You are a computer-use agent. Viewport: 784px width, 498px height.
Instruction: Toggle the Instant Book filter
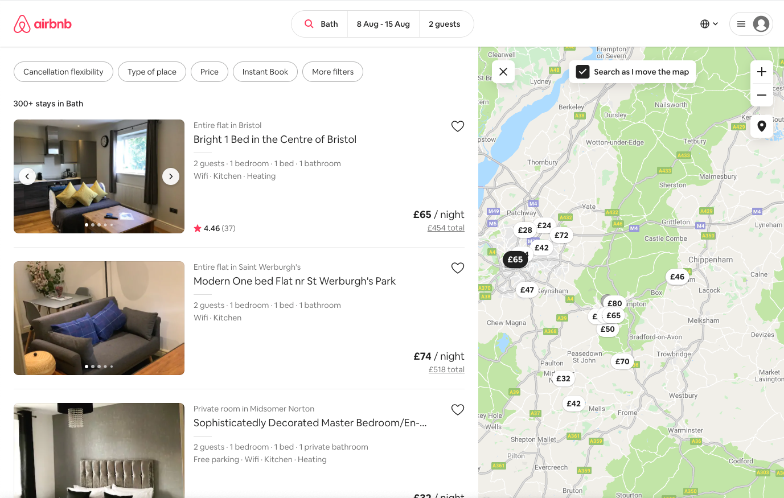(265, 72)
